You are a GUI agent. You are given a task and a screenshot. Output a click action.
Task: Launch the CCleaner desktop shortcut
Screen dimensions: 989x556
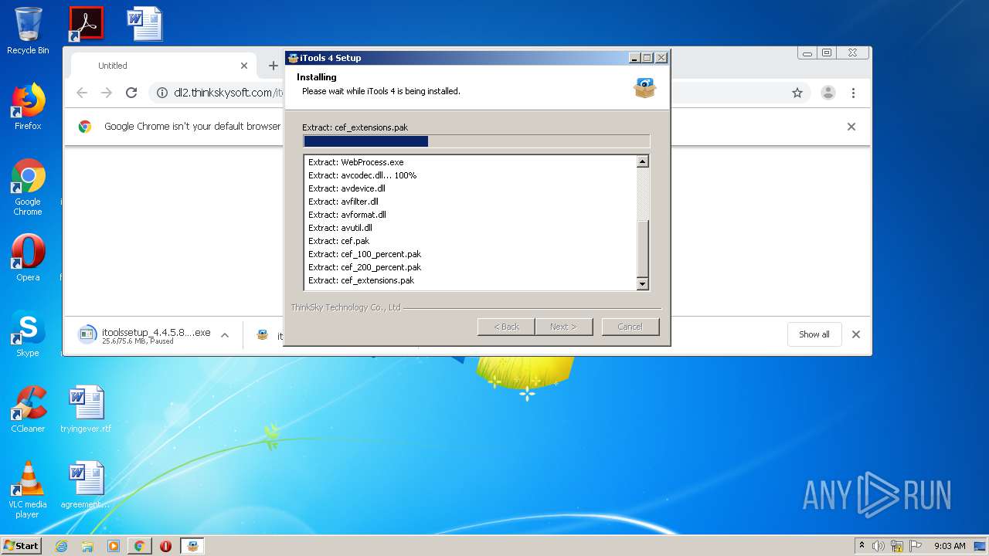coord(28,409)
